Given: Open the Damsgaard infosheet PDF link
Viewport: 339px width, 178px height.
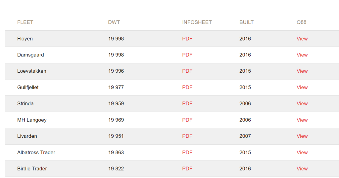Looking at the screenshot, I should (187, 55).
